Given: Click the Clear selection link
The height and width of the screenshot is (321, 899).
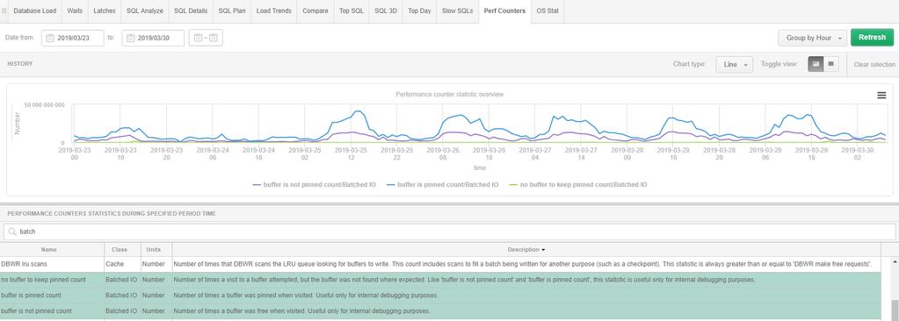Looking at the screenshot, I should click(874, 65).
